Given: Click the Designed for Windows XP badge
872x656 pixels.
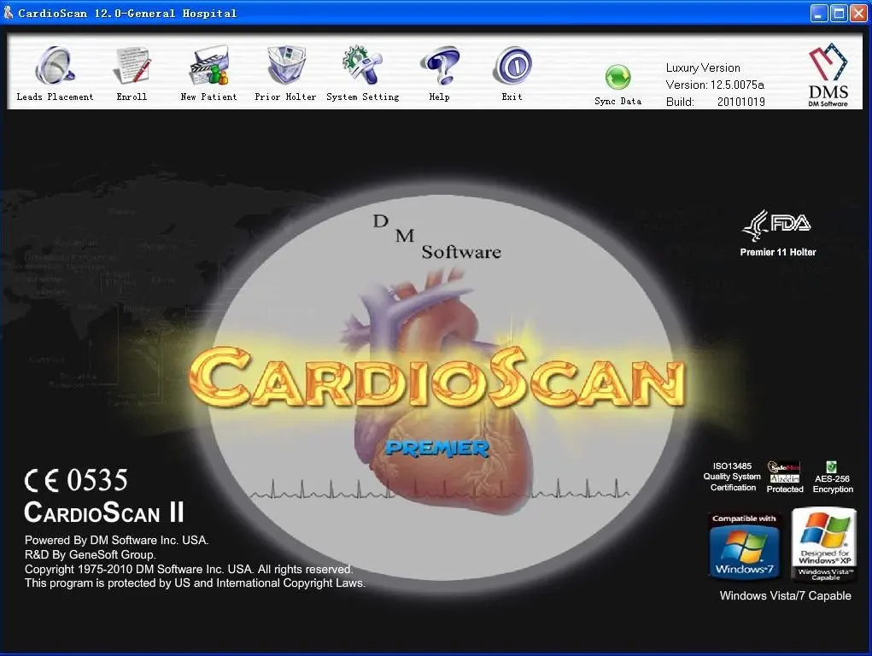Looking at the screenshot, I should coord(823,543).
